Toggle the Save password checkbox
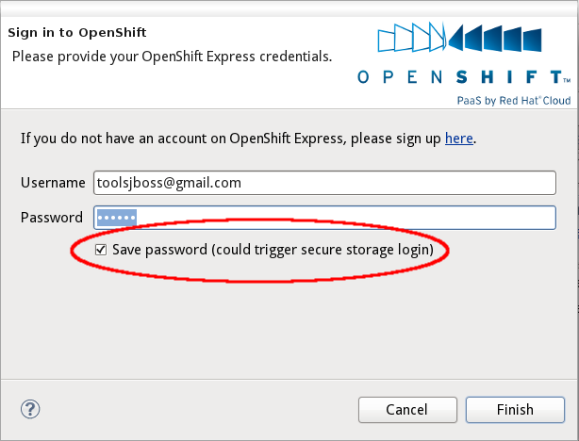The height and width of the screenshot is (441, 579). coord(101,250)
